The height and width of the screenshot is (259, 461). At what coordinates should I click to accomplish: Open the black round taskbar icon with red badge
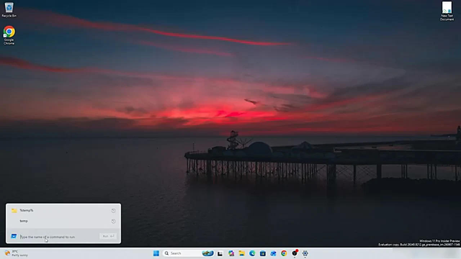pyautogui.click(x=295, y=253)
